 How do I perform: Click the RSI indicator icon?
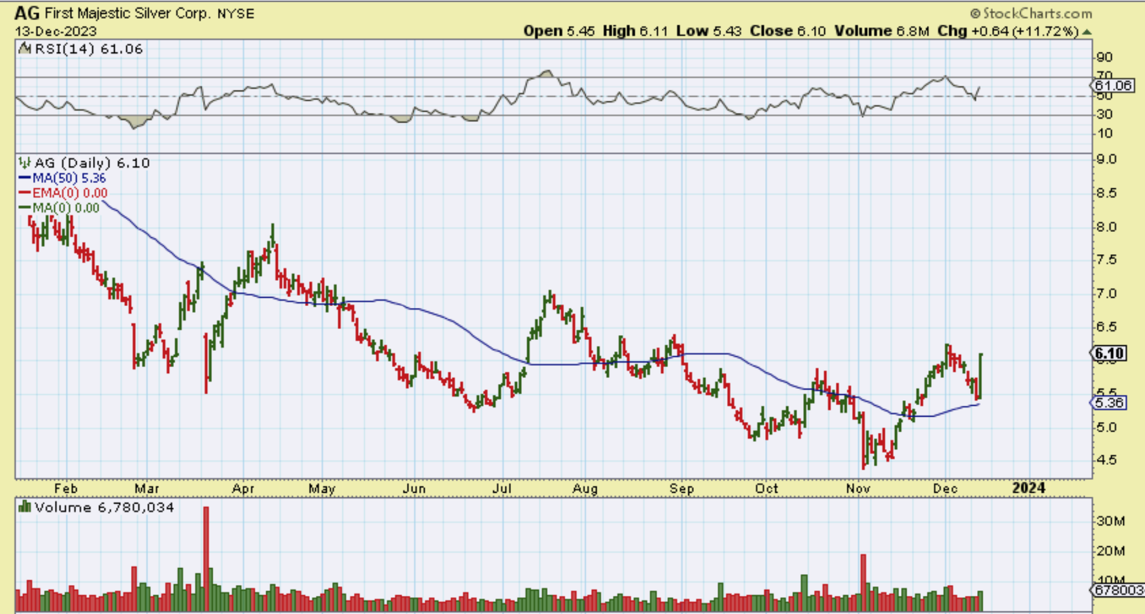pos(25,48)
